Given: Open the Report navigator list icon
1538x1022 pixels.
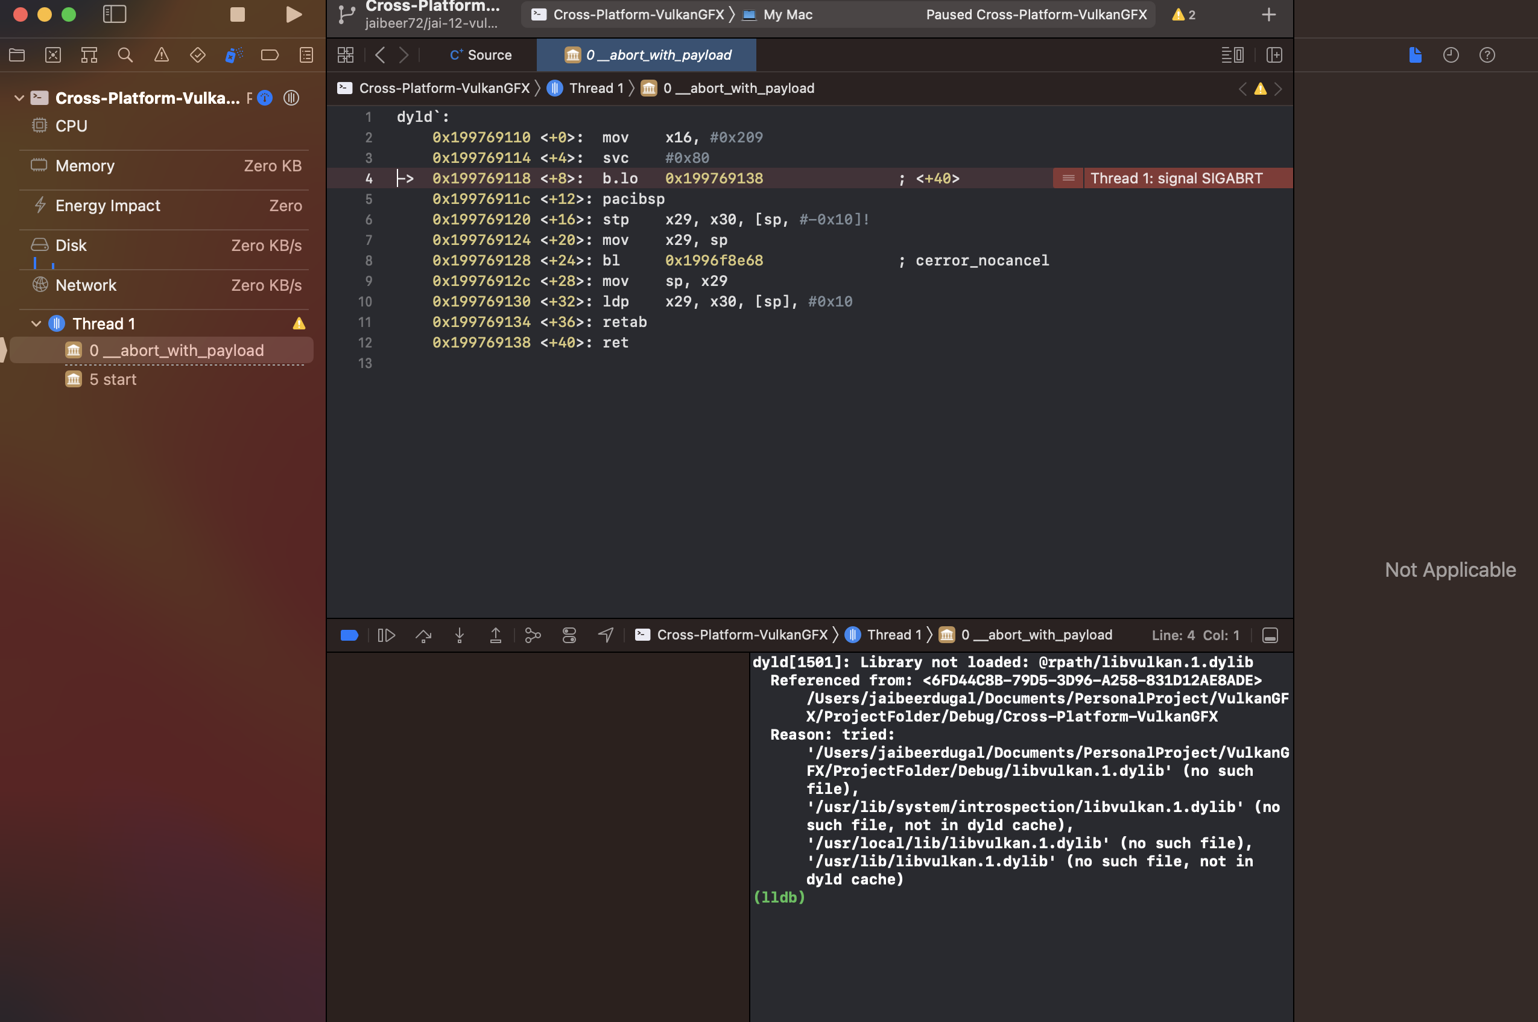Looking at the screenshot, I should 306,55.
